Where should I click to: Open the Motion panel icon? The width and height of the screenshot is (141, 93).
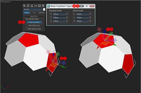[36, 6]
